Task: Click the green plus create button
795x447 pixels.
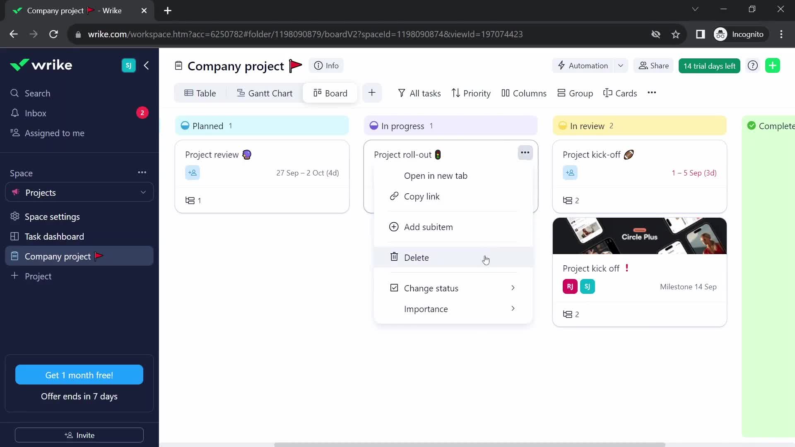Action: coord(773,65)
